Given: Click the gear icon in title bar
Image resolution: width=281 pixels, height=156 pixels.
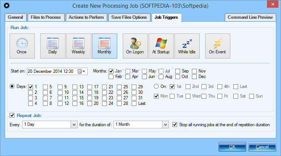Looking at the screenshot, I should point(7,6).
